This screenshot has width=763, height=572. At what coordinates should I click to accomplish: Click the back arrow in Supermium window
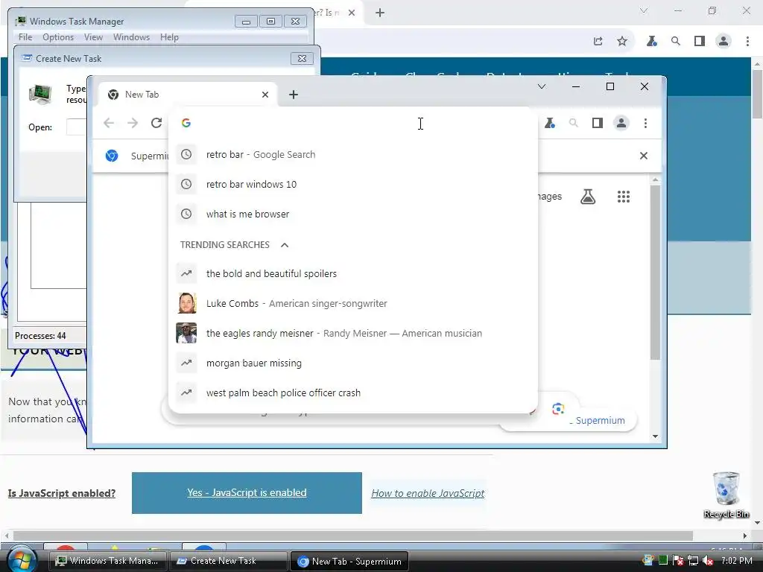click(109, 123)
